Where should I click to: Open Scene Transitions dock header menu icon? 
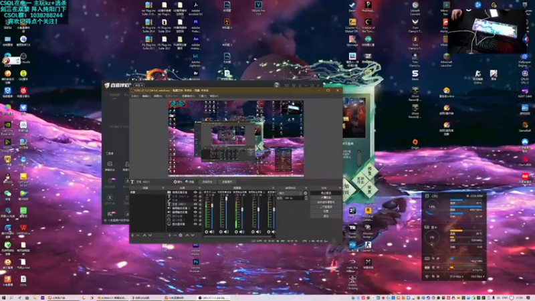coord(306,188)
